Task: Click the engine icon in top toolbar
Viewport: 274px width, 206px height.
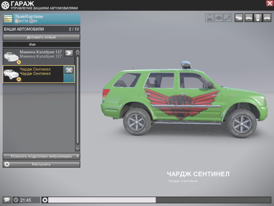Action: tap(219, 18)
